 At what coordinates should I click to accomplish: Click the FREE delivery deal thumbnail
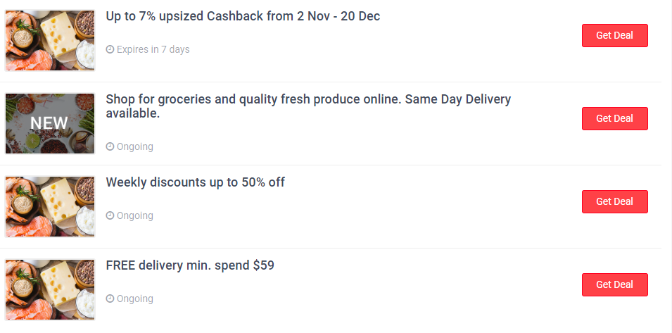point(50,289)
